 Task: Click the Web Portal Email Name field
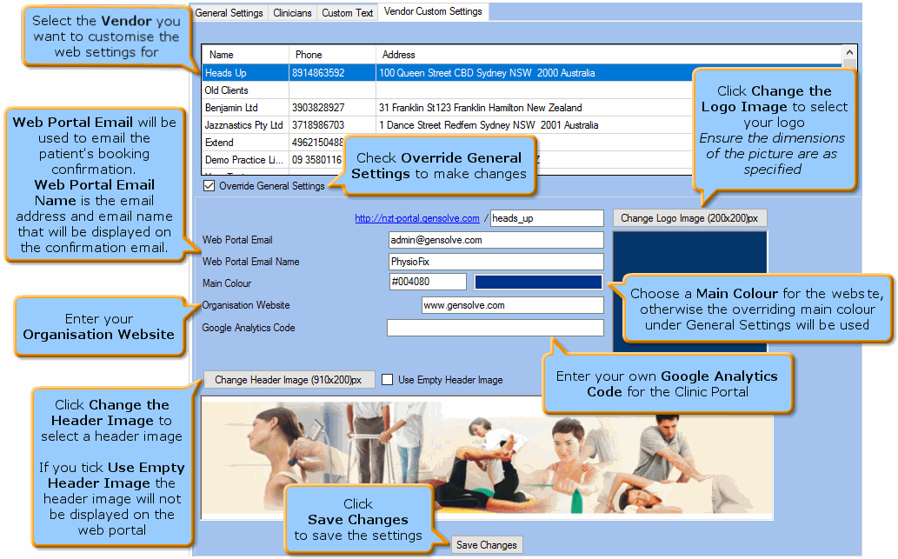[496, 262]
